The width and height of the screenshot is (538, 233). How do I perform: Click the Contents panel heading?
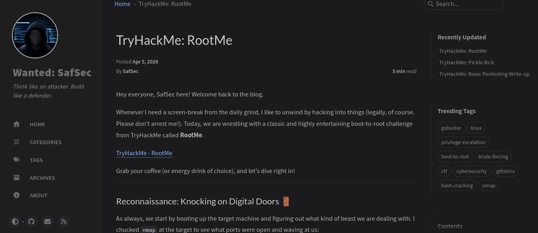click(x=450, y=226)
